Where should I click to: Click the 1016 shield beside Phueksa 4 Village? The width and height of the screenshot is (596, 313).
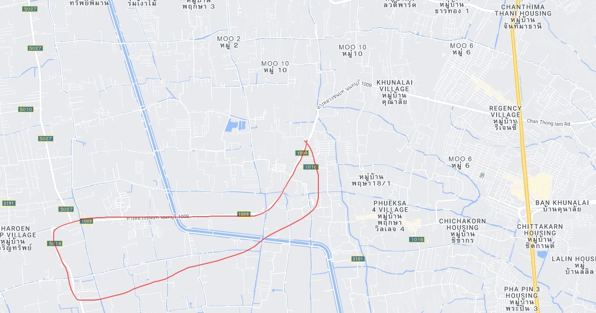(x=417, y=239)
